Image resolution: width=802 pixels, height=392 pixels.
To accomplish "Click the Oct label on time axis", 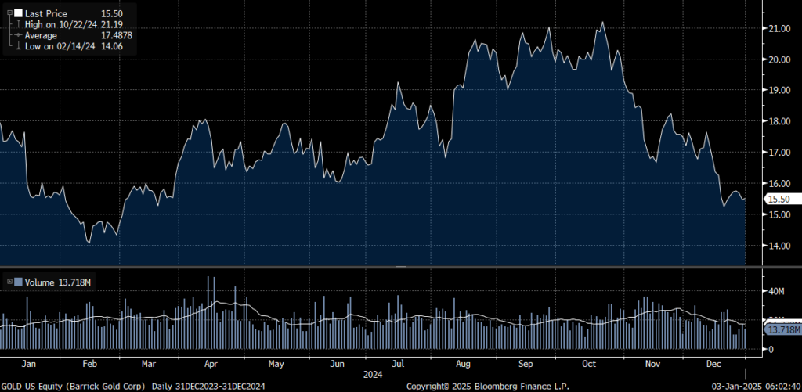I will [589, 364].
